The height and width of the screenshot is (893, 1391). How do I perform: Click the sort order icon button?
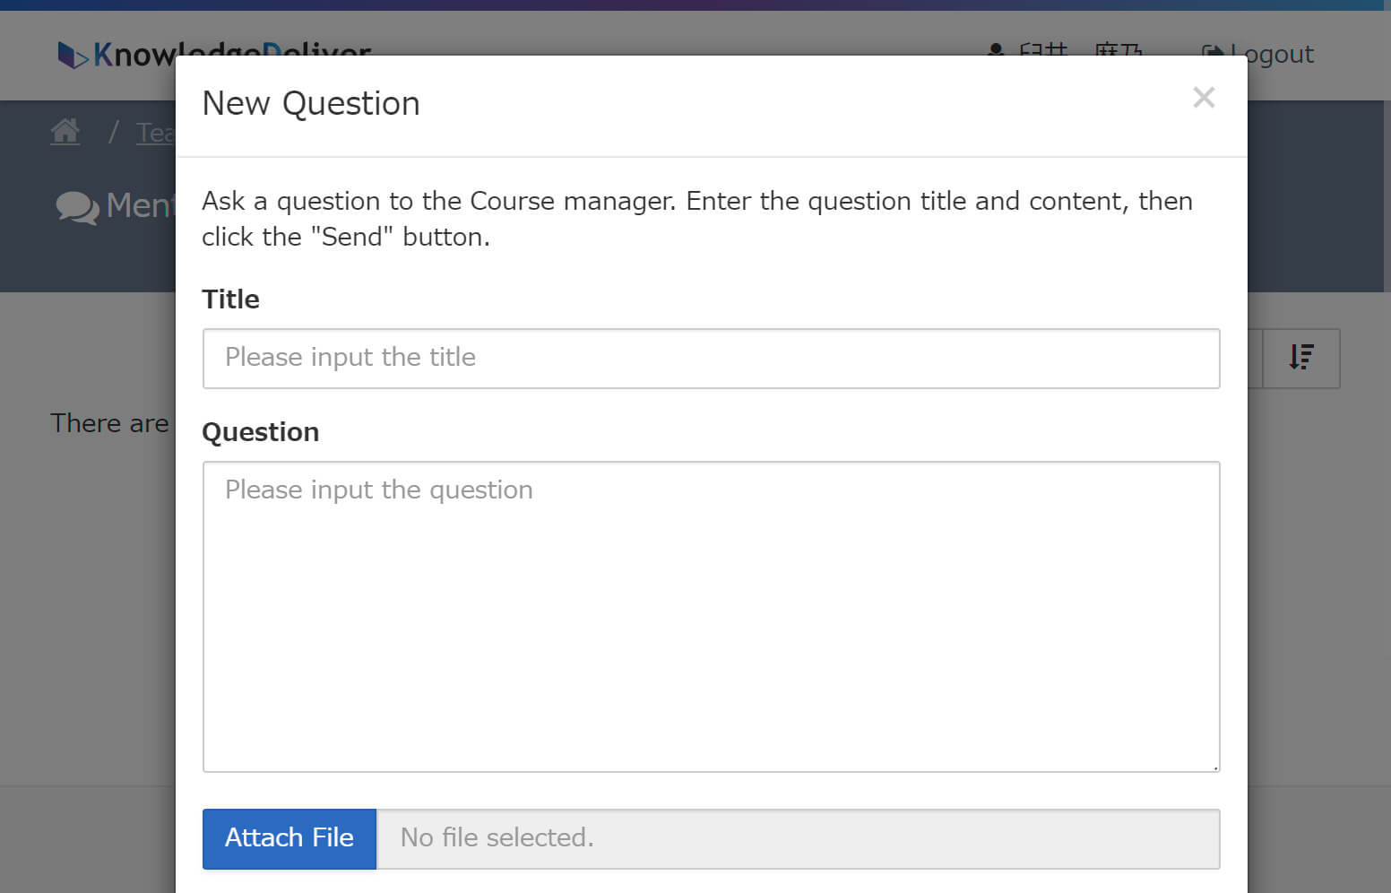point(1301,358)
